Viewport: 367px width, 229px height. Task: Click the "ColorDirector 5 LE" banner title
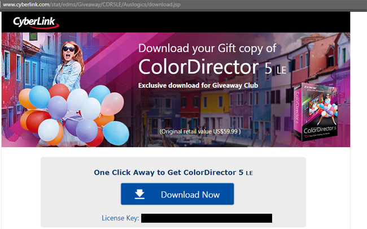(212, 67)
